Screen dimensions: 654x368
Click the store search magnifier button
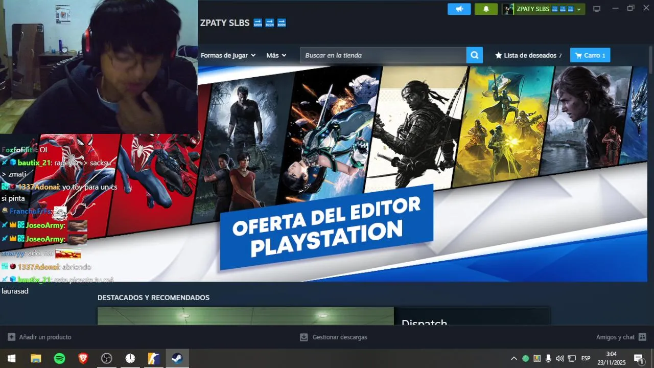coord(474,55)
